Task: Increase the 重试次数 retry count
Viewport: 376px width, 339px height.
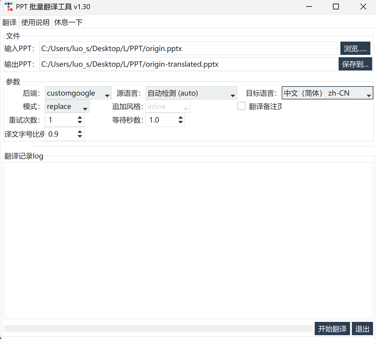Action: coord(80,117)
